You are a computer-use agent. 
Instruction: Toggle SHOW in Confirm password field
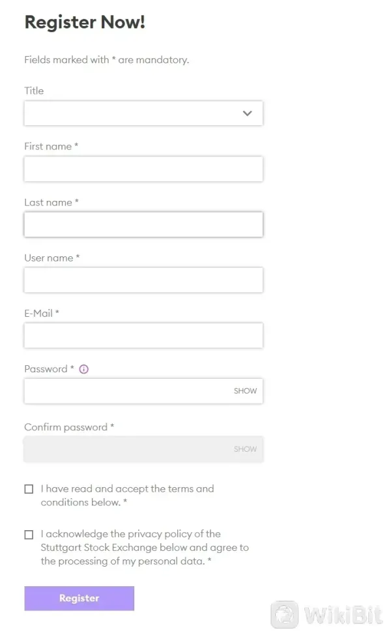[245, 449]
